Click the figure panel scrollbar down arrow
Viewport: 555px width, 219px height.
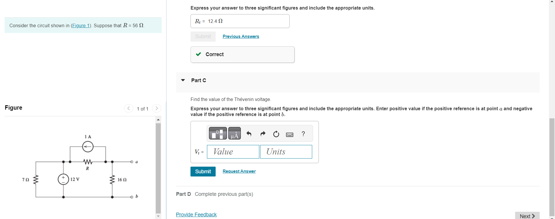click(158, 216)
